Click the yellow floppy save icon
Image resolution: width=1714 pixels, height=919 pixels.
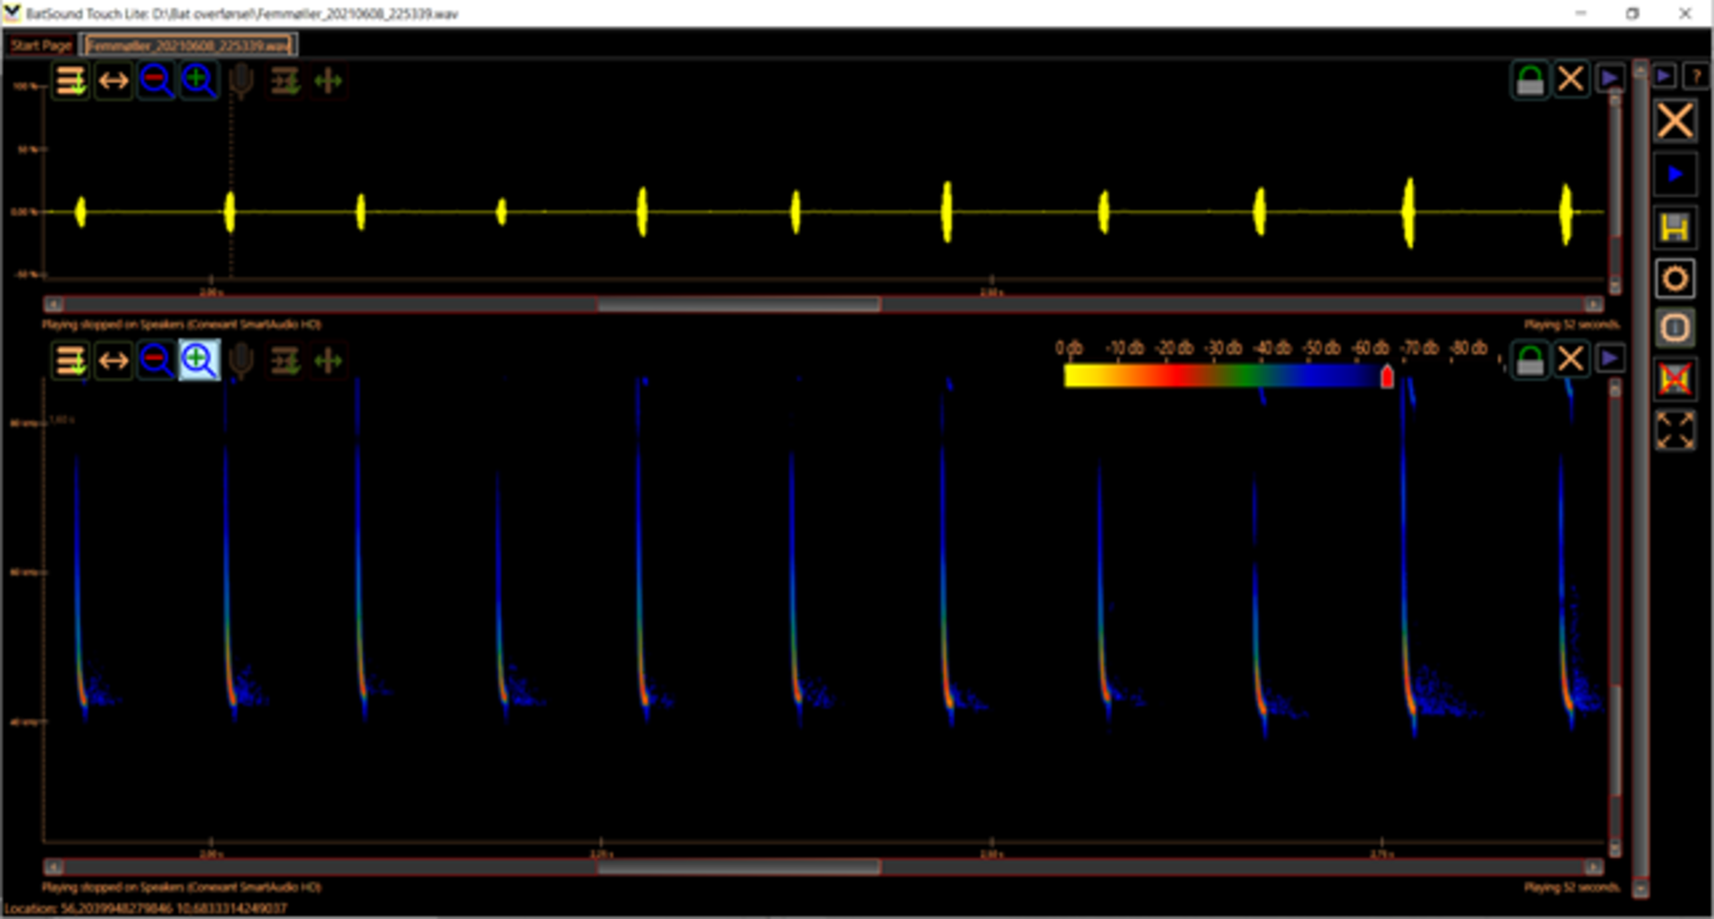point(1674,228)
